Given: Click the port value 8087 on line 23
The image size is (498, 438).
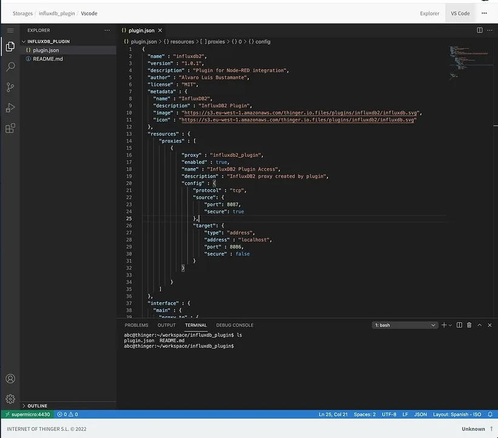Looking at the screenshot, I should click(232, 204).
